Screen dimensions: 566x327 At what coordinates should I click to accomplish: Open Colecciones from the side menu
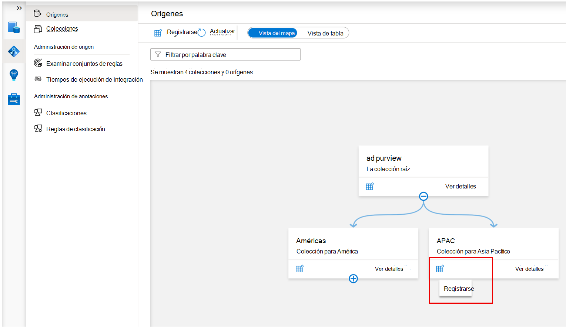pyautogui.click(x=62, y=28)
